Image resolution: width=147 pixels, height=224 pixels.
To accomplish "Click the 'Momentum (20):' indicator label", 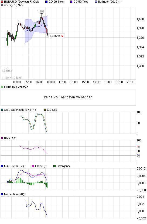I will point(14,194).
